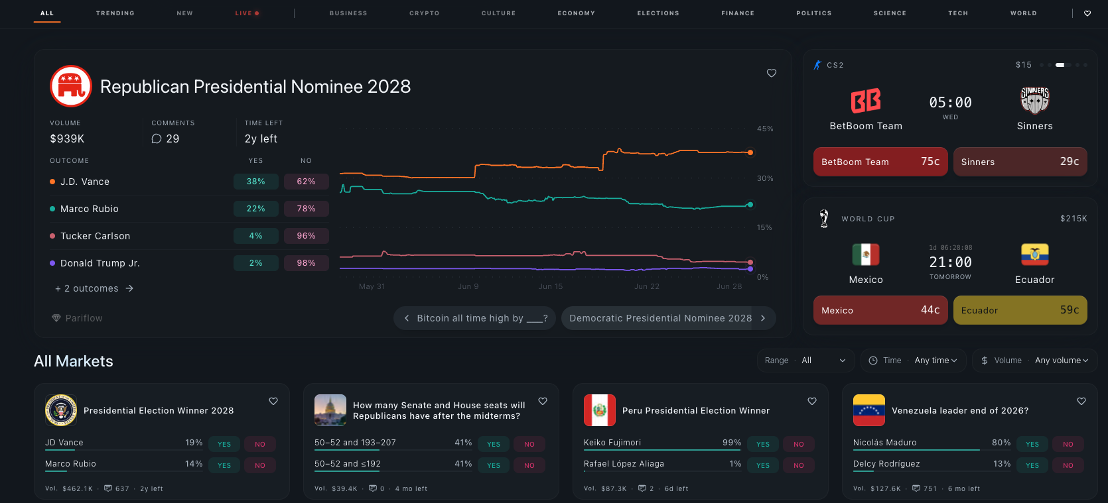This screenshot has width=1108, height=503.
Task: Favorite the Senate and House seats card
Action: (543, 401)
